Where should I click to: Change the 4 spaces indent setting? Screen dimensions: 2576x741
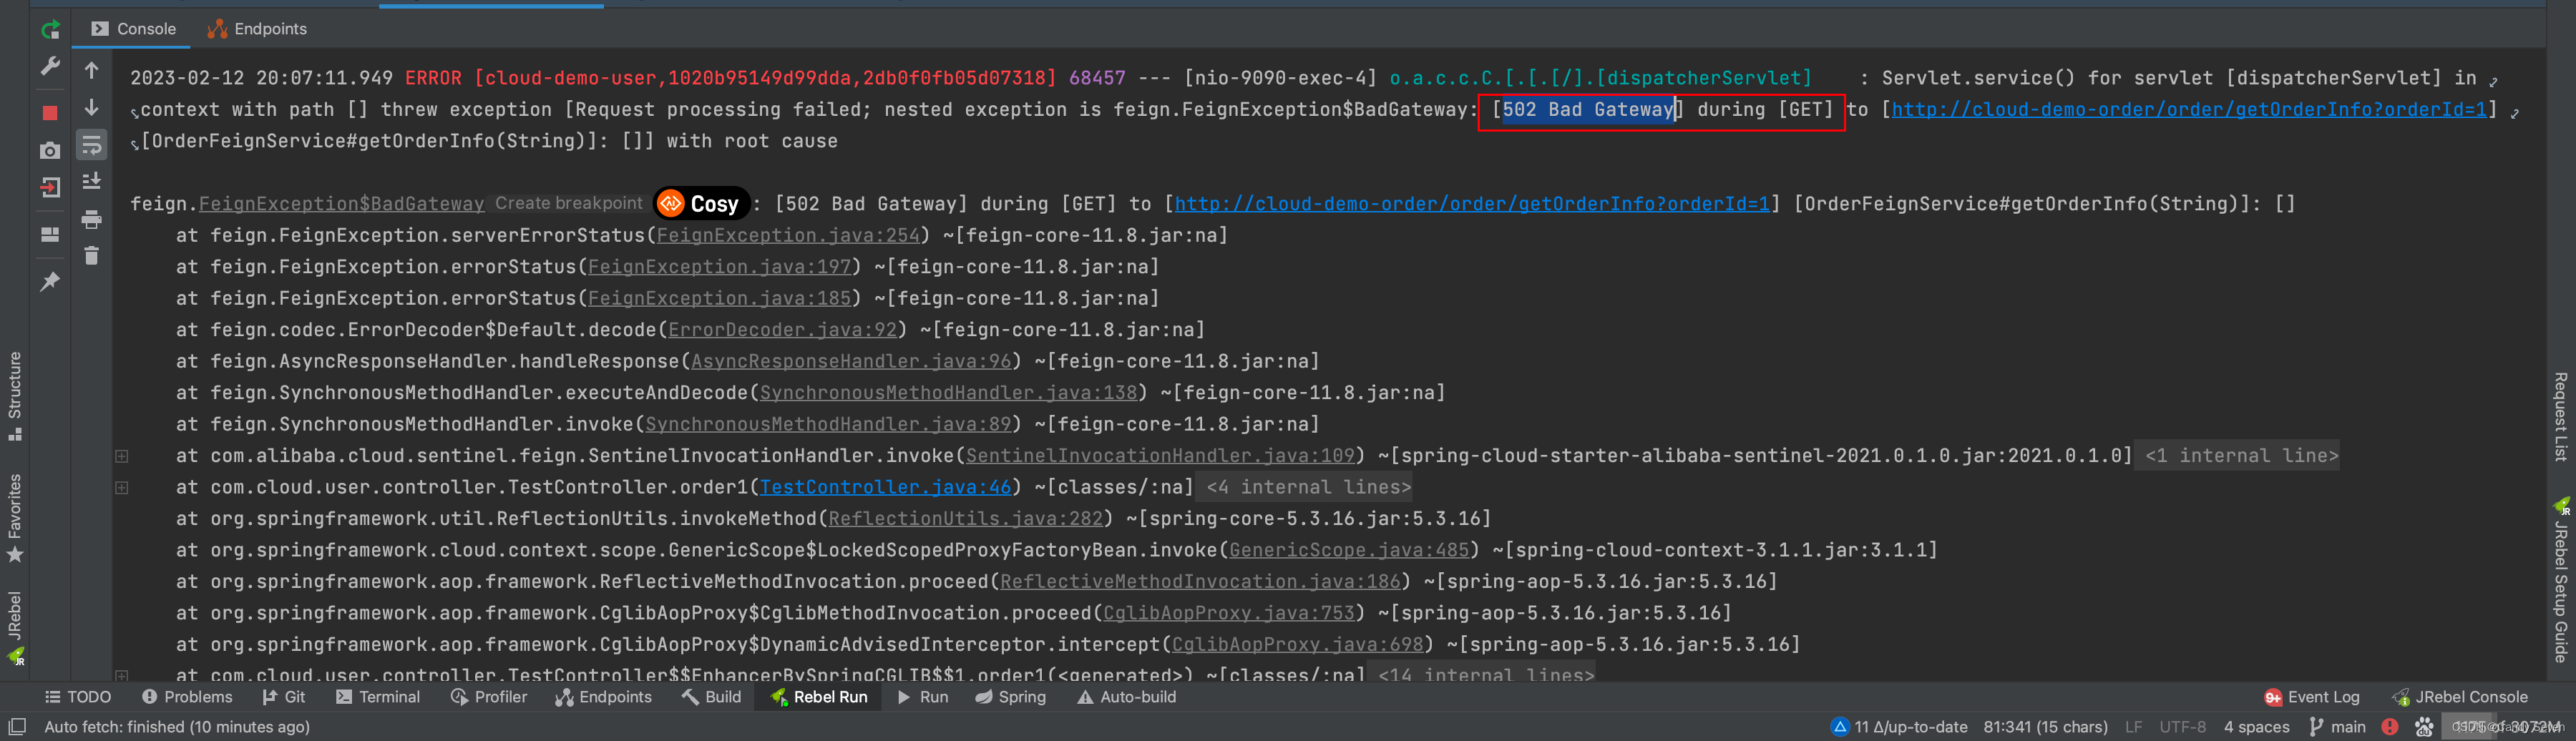tap(2256, 727)
